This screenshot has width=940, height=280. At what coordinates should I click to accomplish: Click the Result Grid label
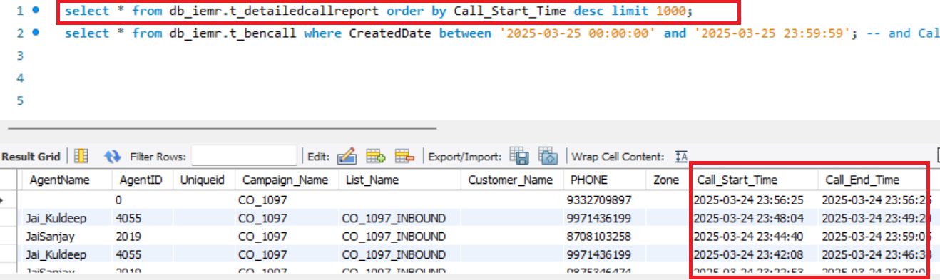click(x=32, y=156)
